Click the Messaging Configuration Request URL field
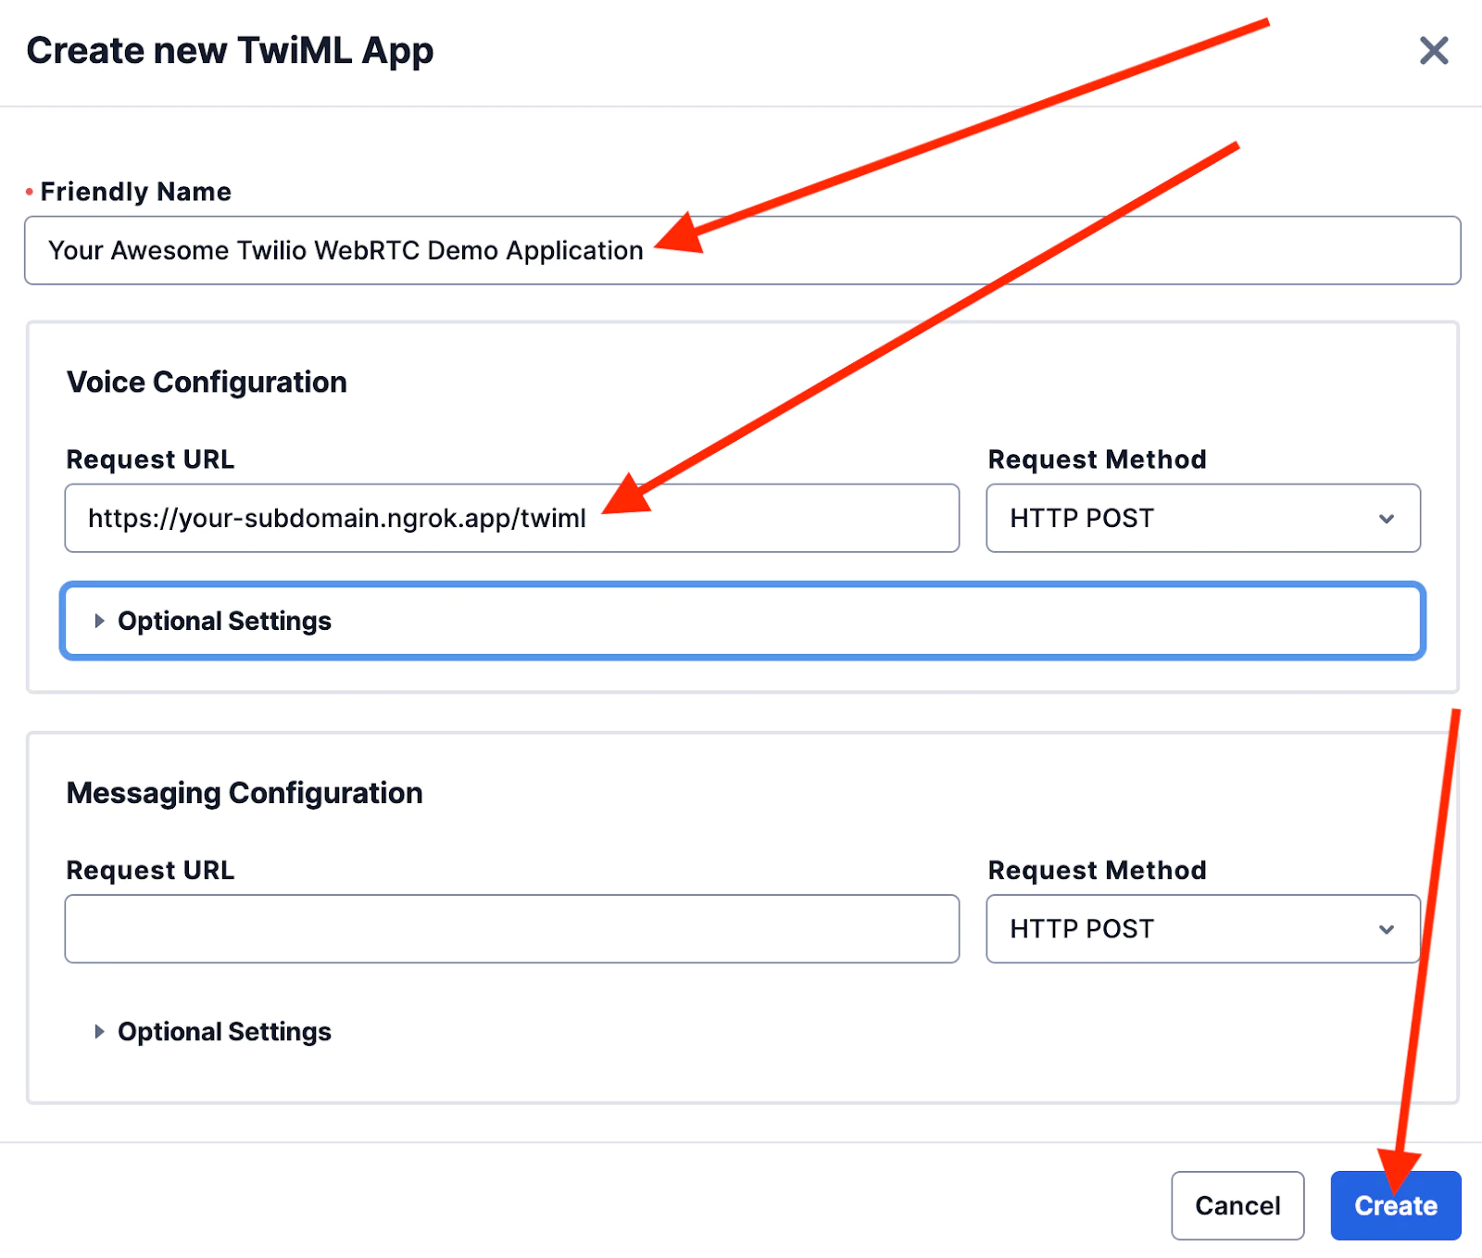 pos(512,928)
